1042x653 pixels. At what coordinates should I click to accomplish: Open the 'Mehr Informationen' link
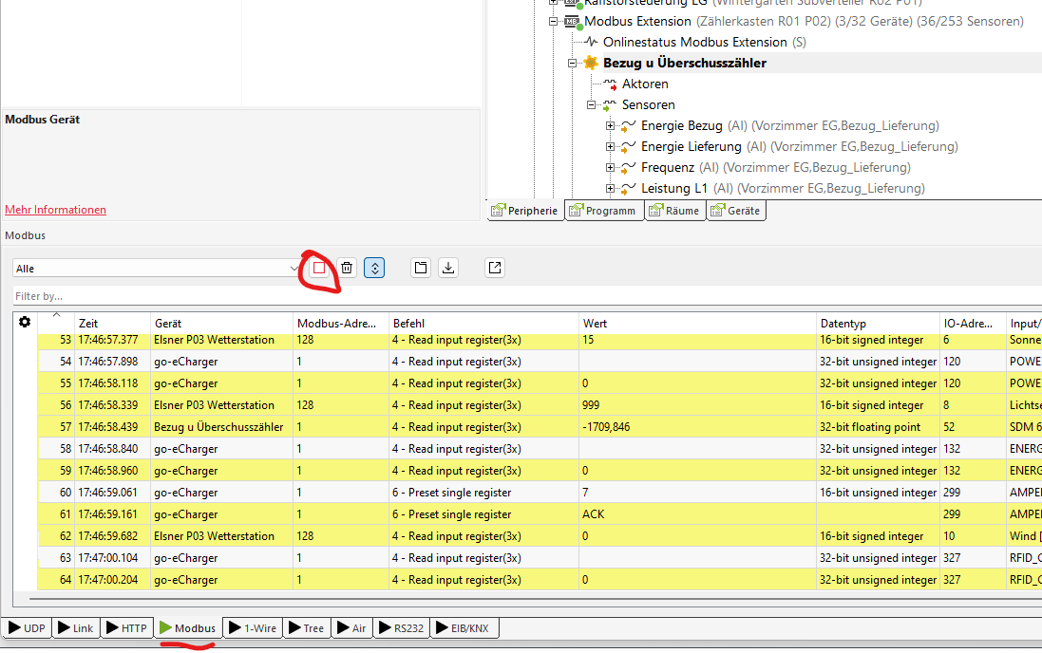click(x=55, y=210)
